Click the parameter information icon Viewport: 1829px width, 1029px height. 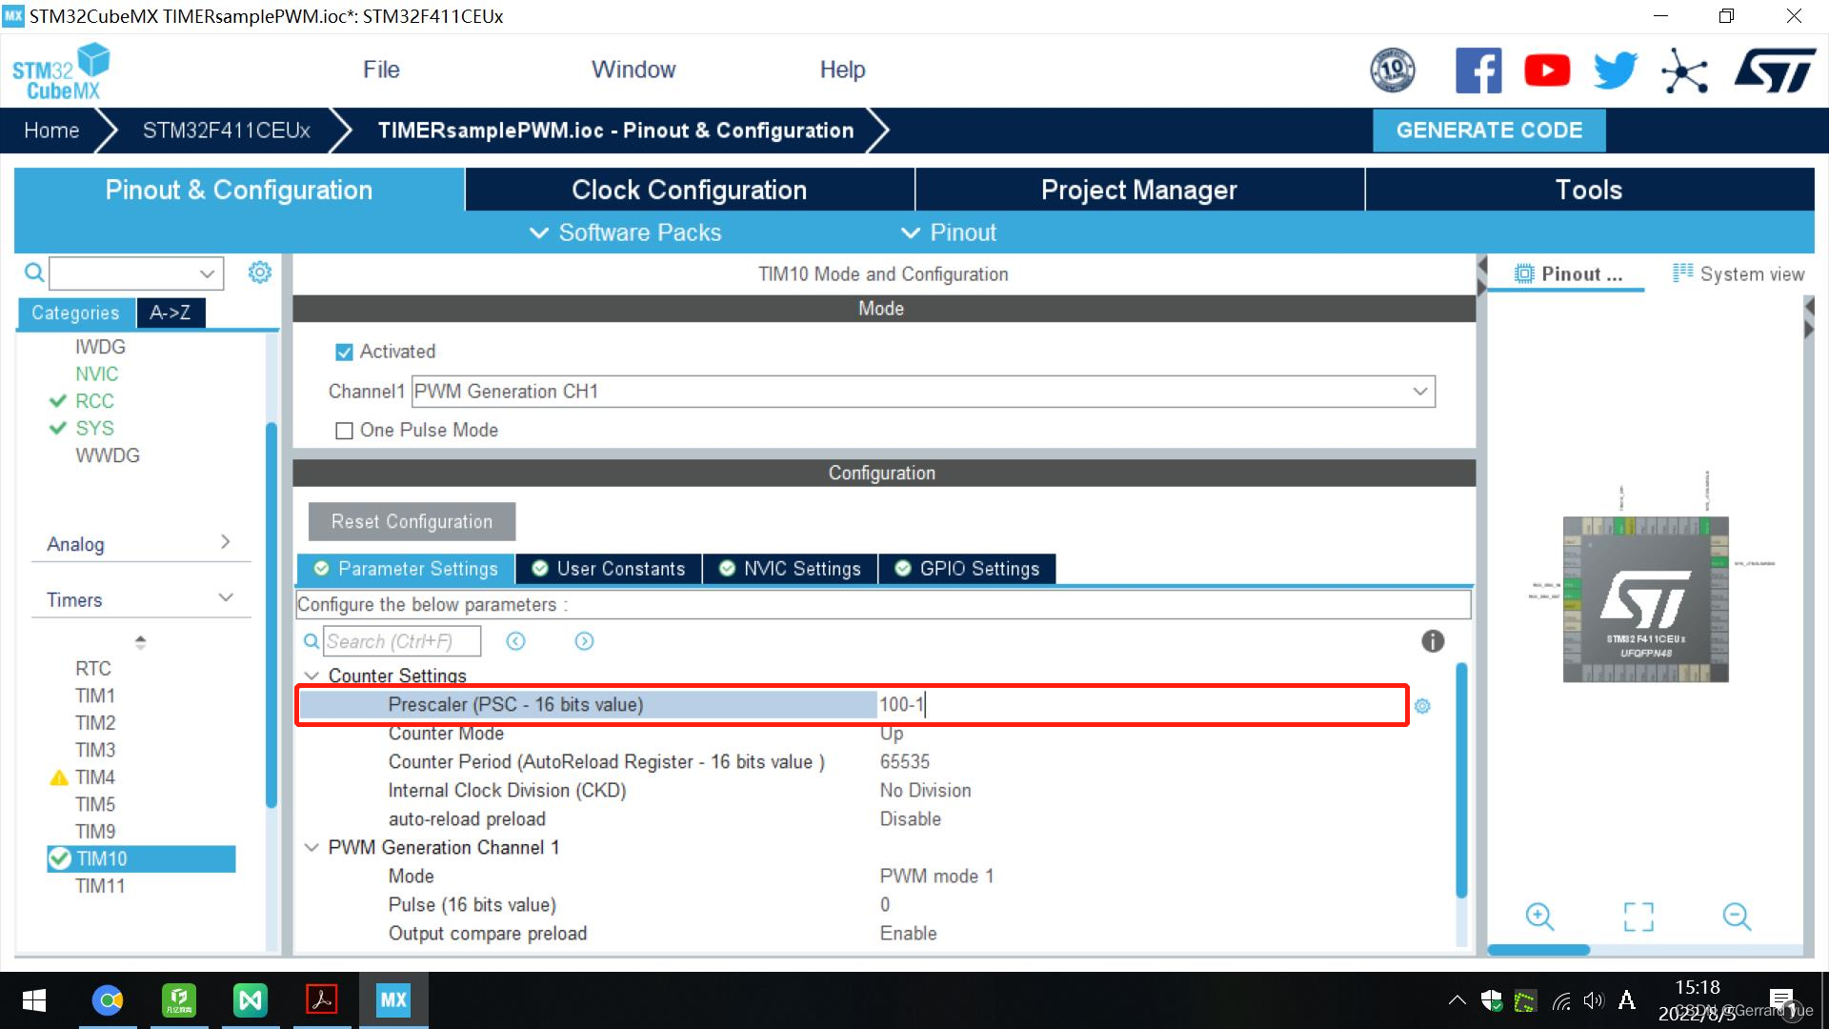coord(1433,641)
